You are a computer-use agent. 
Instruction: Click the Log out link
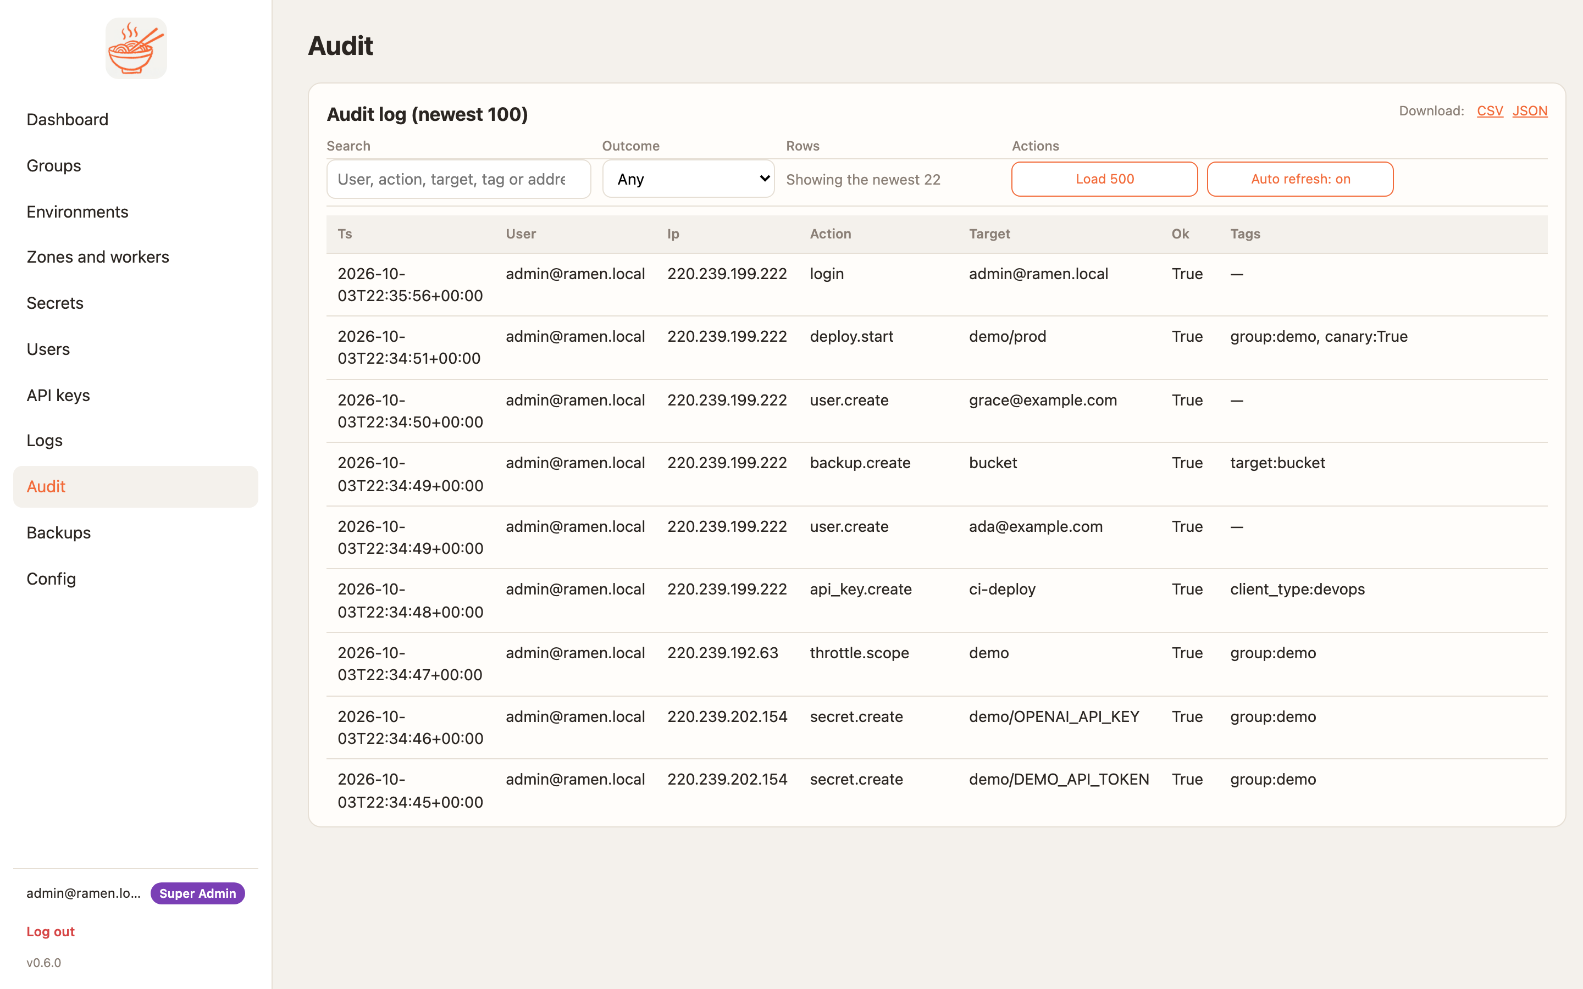(51, 931)
